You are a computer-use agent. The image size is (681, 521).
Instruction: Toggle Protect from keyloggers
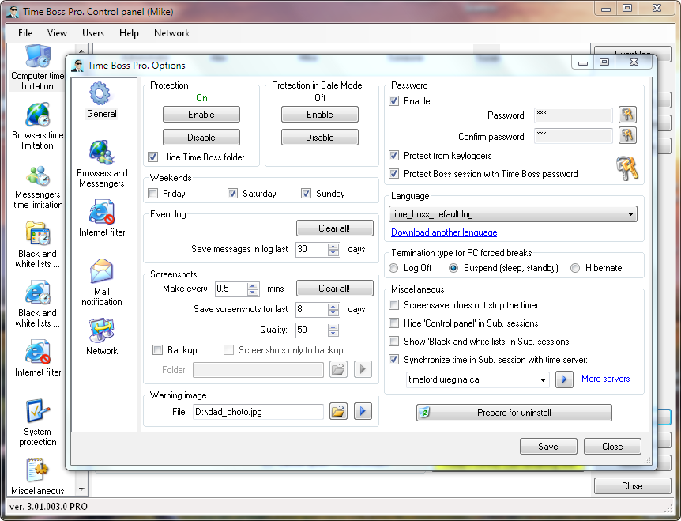pyautogui.click(x=394, y=156)
